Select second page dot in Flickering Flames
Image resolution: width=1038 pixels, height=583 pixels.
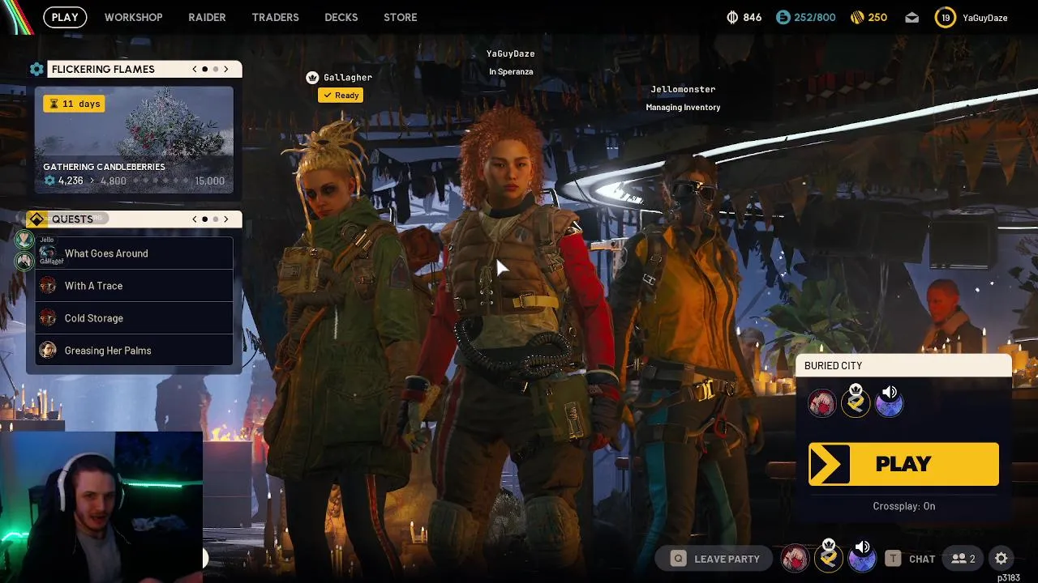point(216,69)
